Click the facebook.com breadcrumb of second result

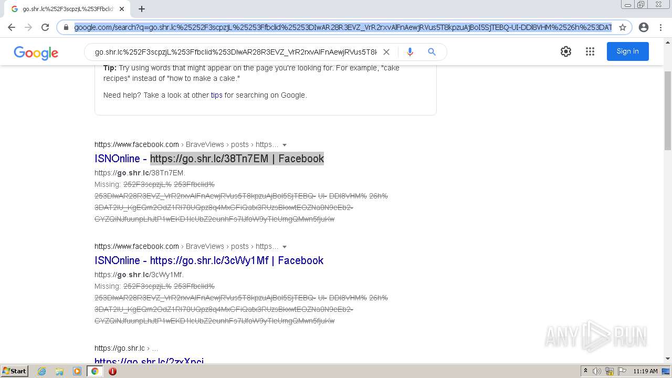(x=136, y=246)
